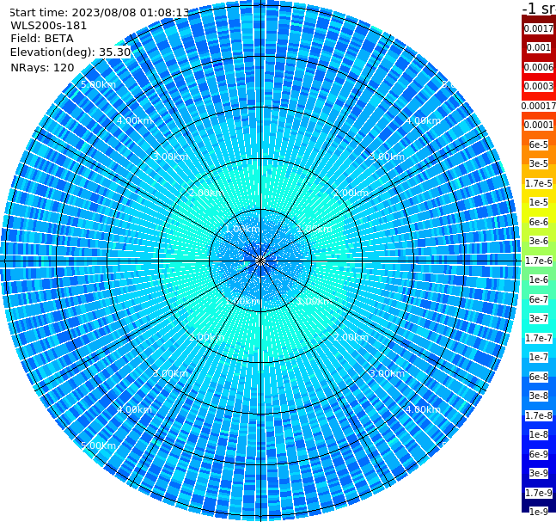Click the 1e-7 colorbar tick
Viewport: 556px width, 522px height.
pyautogui.click(x=539, y=357)
